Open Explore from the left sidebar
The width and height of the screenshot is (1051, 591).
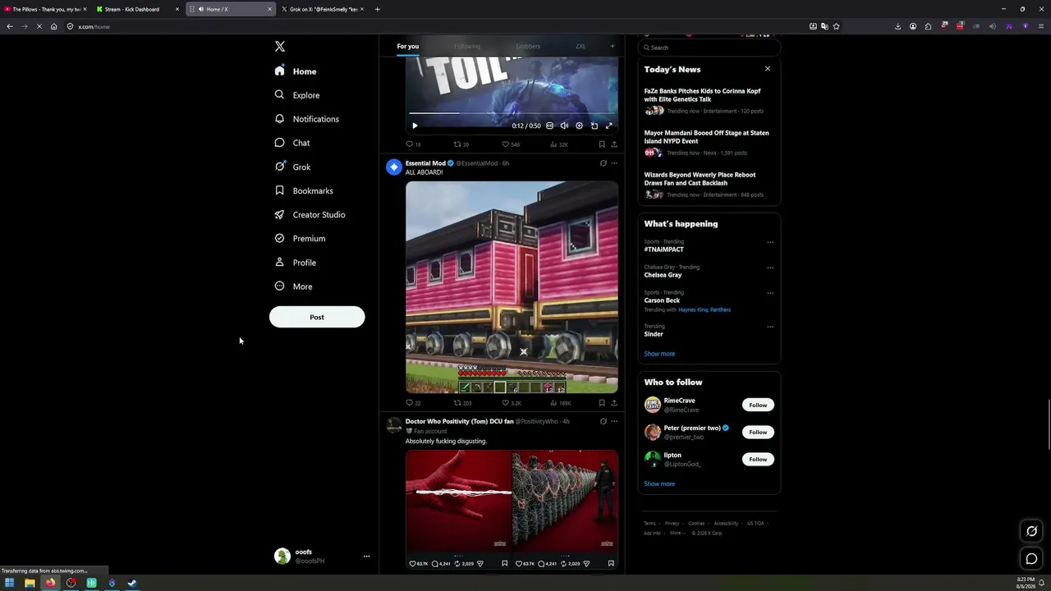pyautogui.click(x=297, y=95)
